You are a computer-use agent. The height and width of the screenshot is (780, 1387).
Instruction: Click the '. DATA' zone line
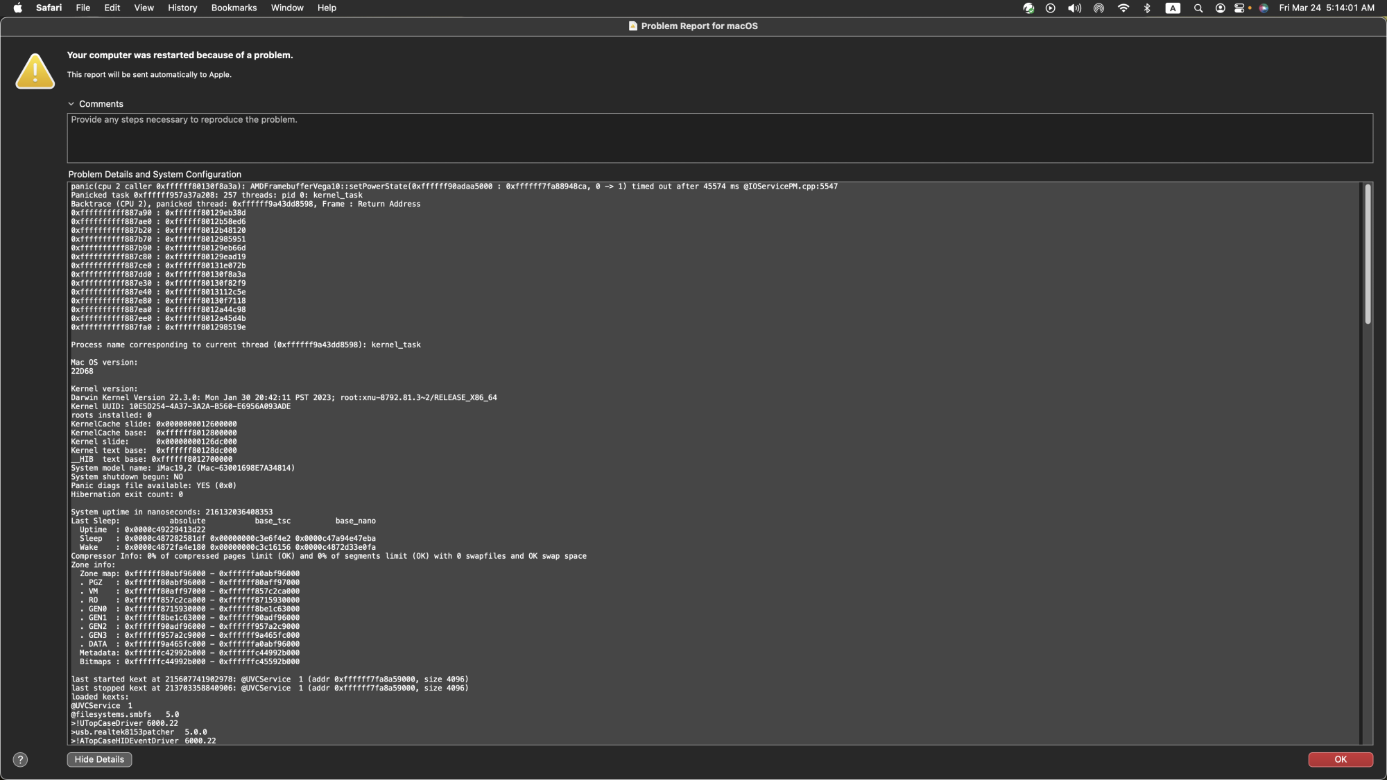(189, 645)
